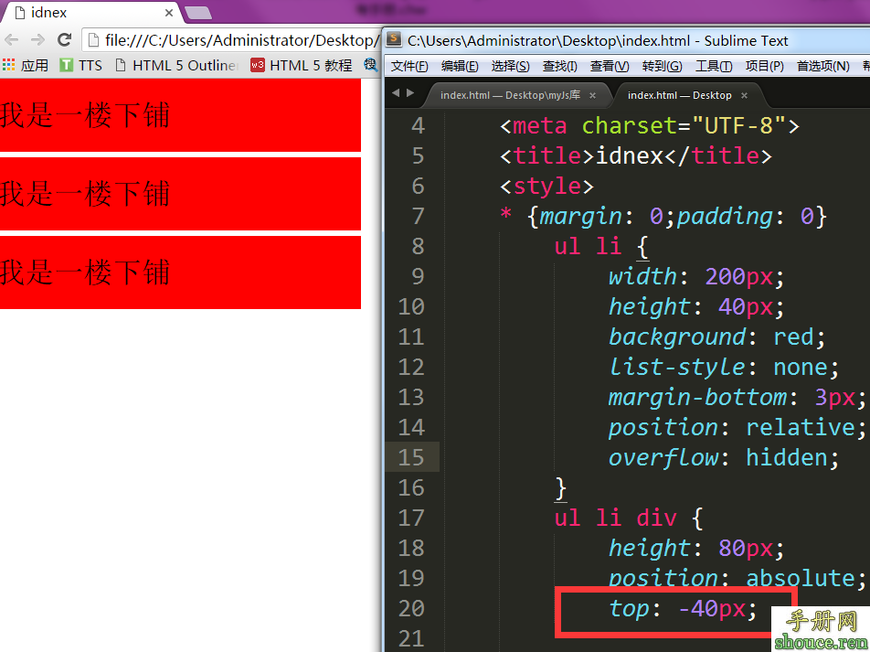Close the idnex browser tab
The width and height of the screenshot is (870, 652).
(x=169, y=13)
